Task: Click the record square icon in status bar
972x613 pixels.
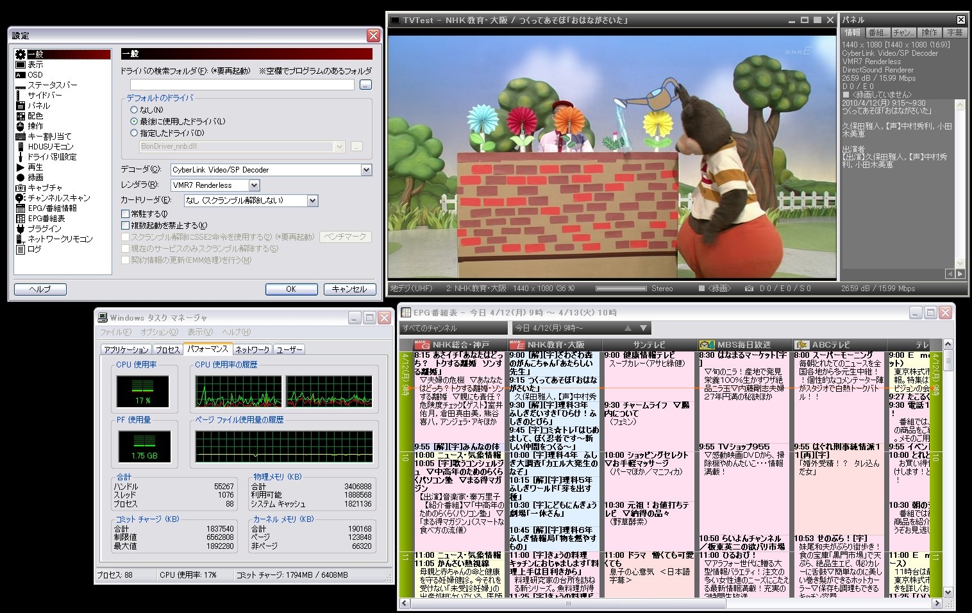Action: pos(701,289)
